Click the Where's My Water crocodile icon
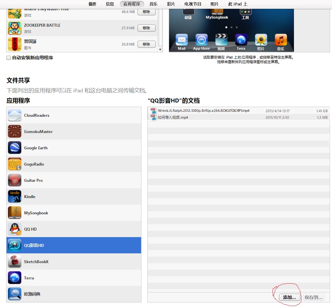 (15, 14)
